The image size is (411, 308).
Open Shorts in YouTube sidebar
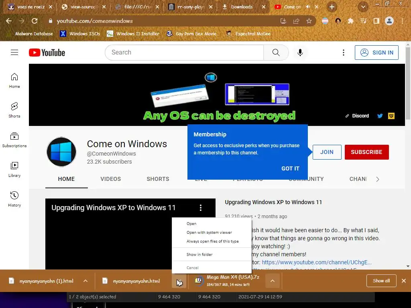[x=14, y=110]
